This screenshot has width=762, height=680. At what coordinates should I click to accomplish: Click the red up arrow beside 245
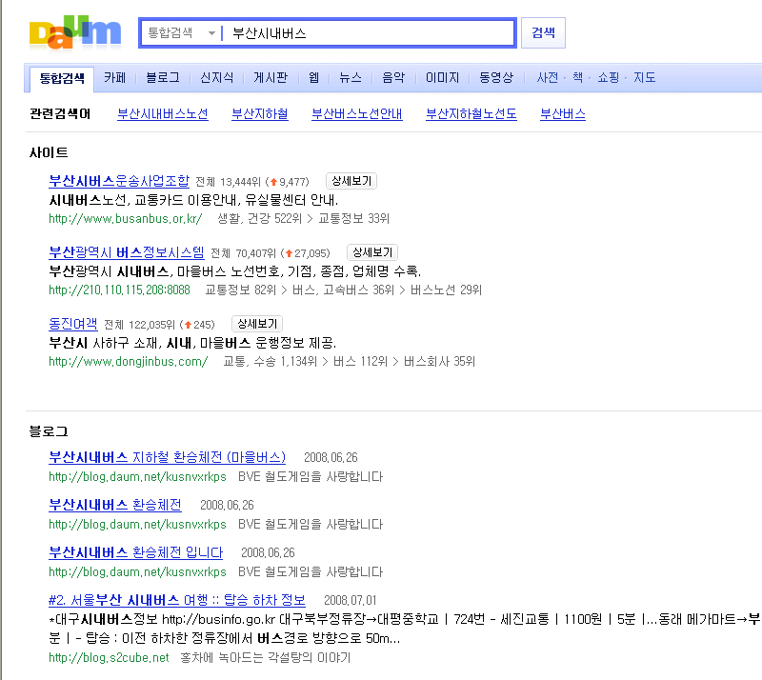(x=188, y=325)
